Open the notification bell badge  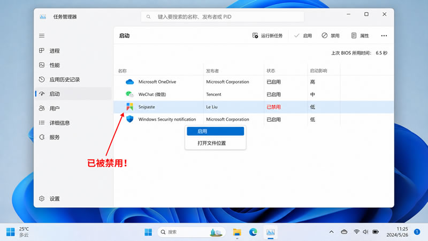[x=417, y=232]
